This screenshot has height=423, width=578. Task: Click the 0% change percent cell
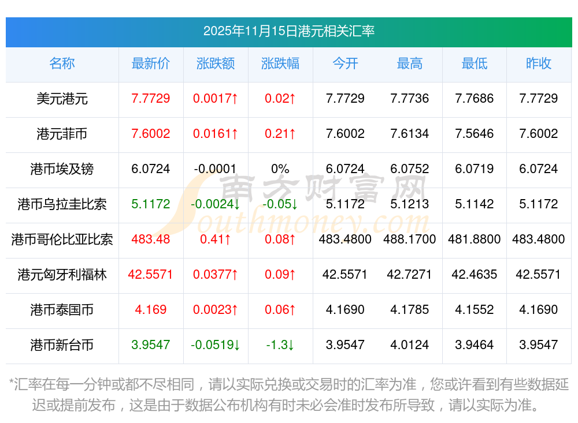point(280,169)
